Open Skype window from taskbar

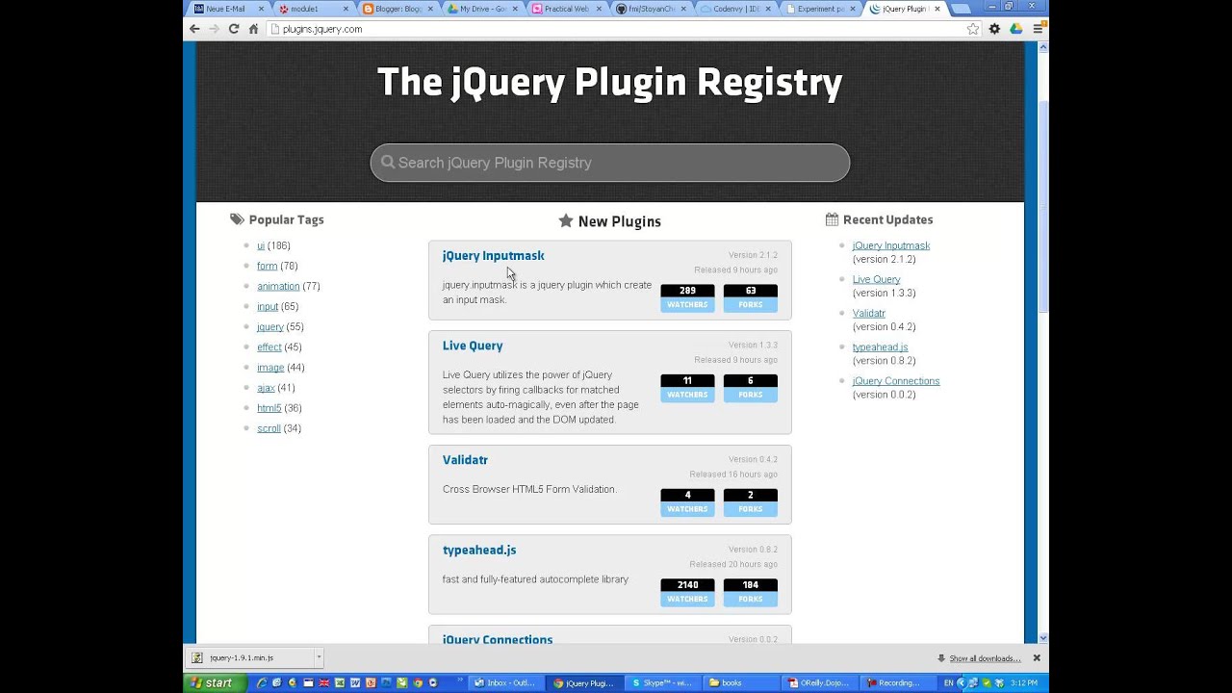(x=663, y=683)
